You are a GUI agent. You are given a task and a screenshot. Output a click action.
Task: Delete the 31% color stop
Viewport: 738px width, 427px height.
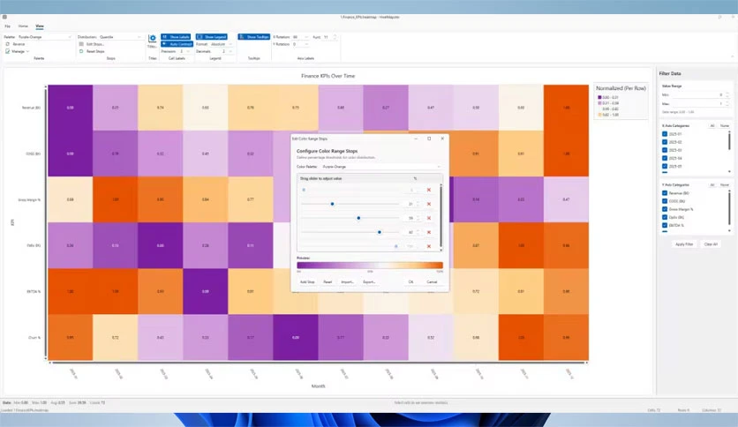coord(429,204)
